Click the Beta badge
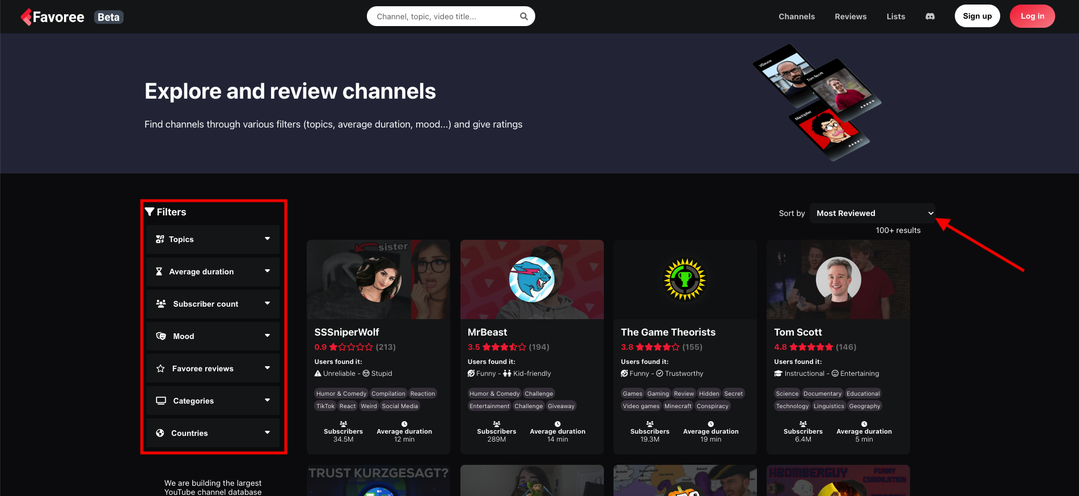The height and width of the screenshot is (496, 1079). tap(108, 17)
